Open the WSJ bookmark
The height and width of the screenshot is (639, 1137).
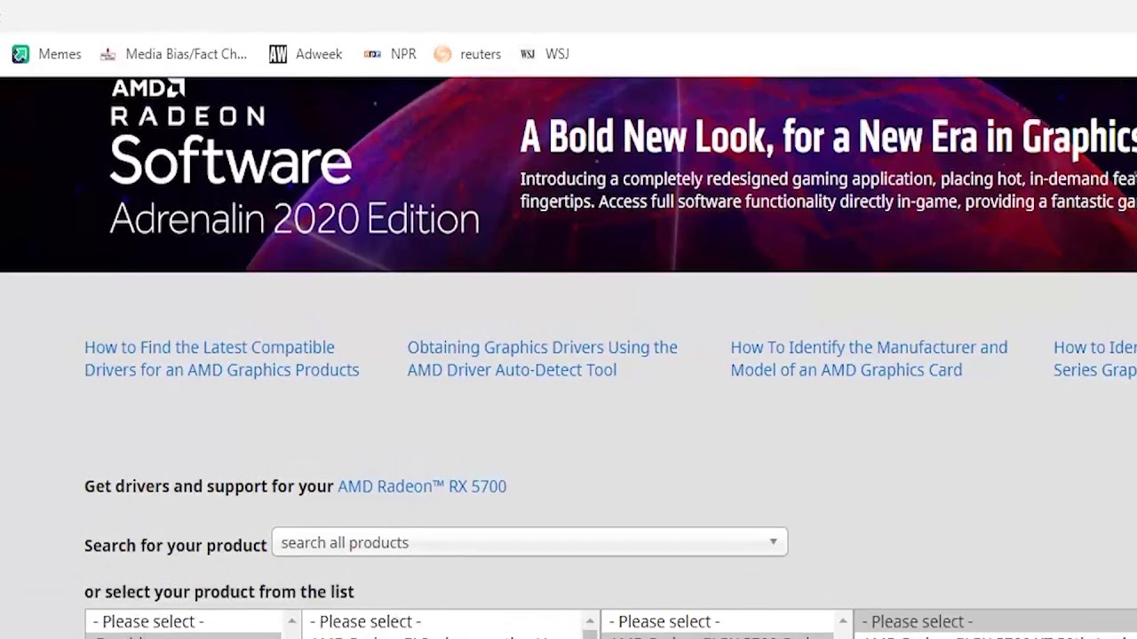tap(545, 54)
